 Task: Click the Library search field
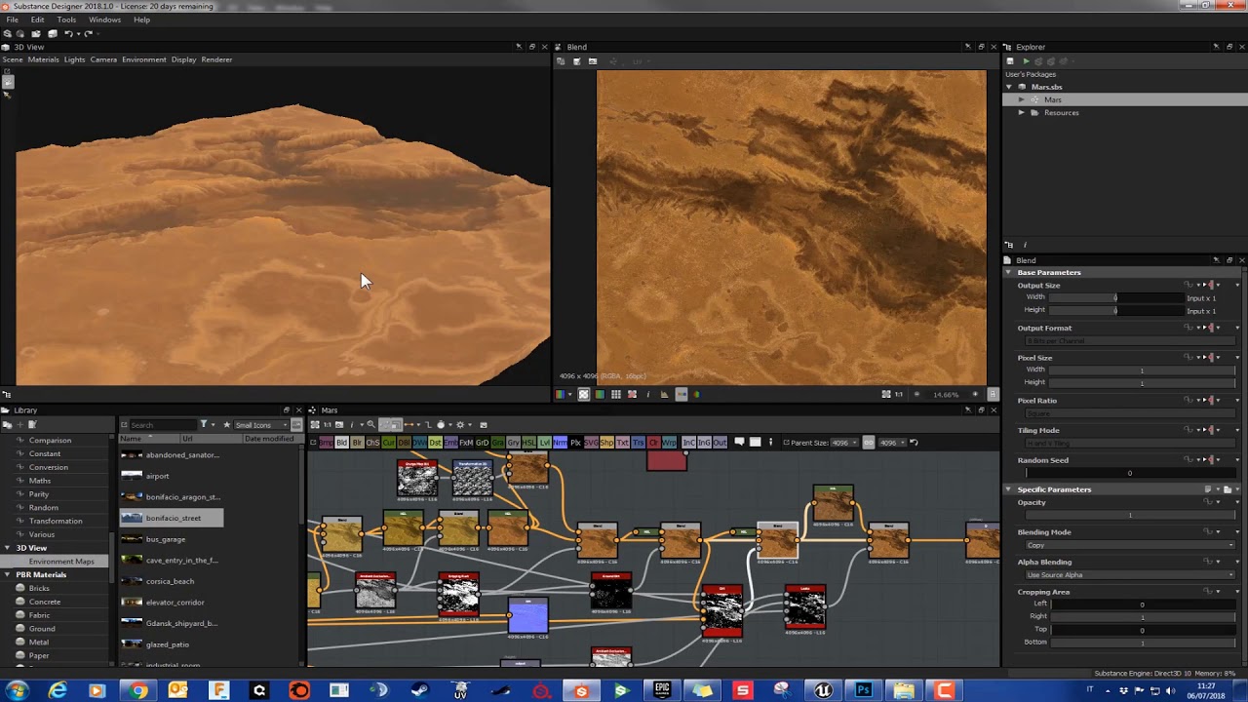[162, 425]
